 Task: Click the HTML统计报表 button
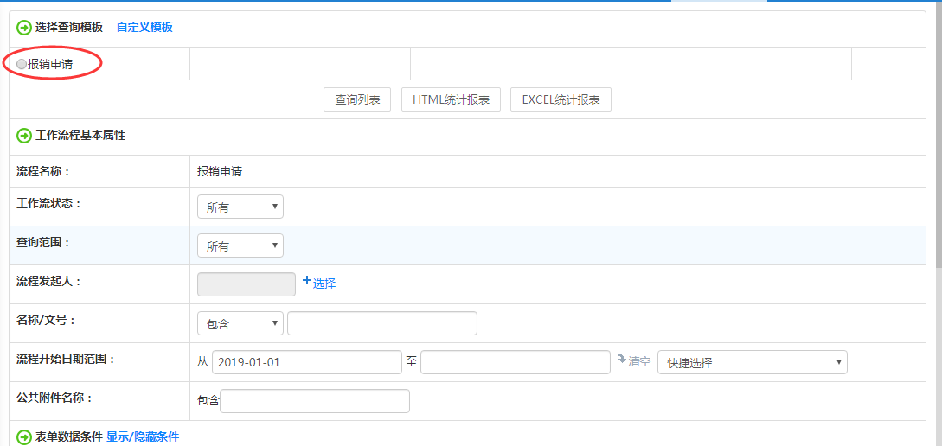click(x=451, y=99)
